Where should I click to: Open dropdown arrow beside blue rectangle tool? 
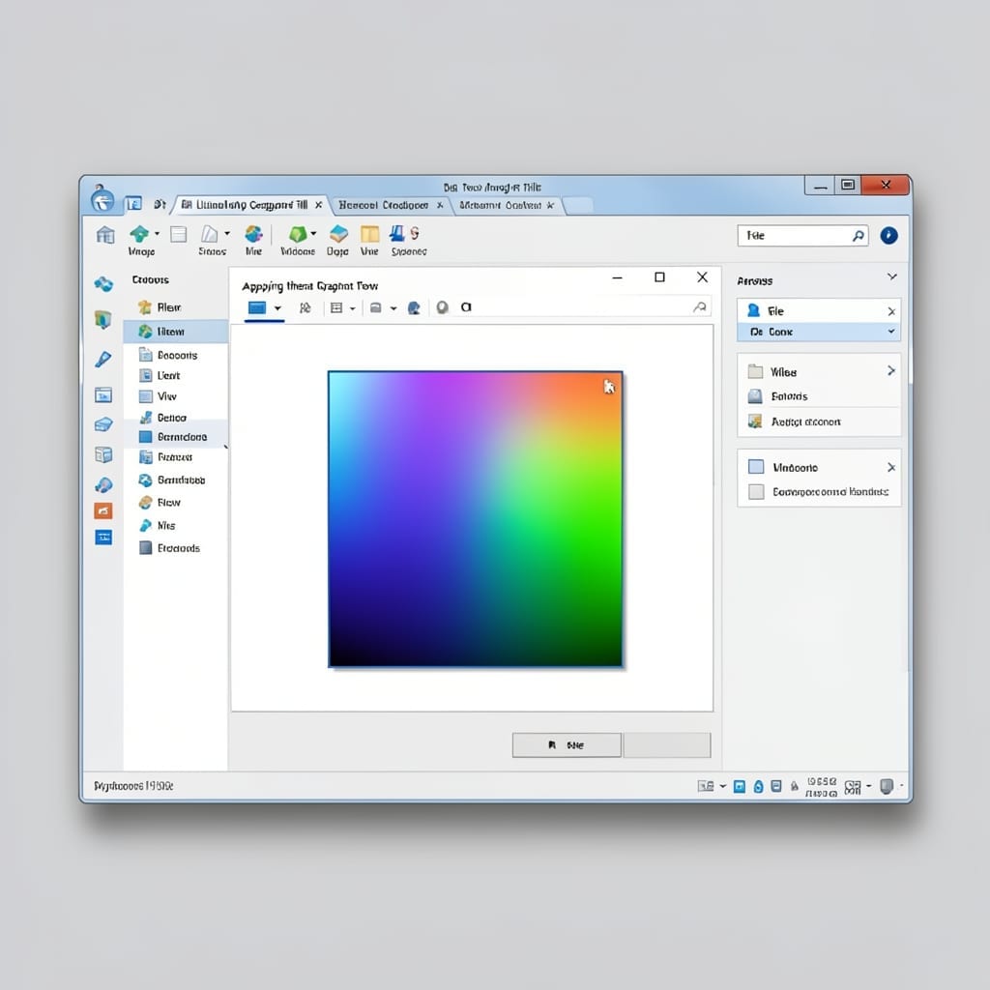[277, 308]
